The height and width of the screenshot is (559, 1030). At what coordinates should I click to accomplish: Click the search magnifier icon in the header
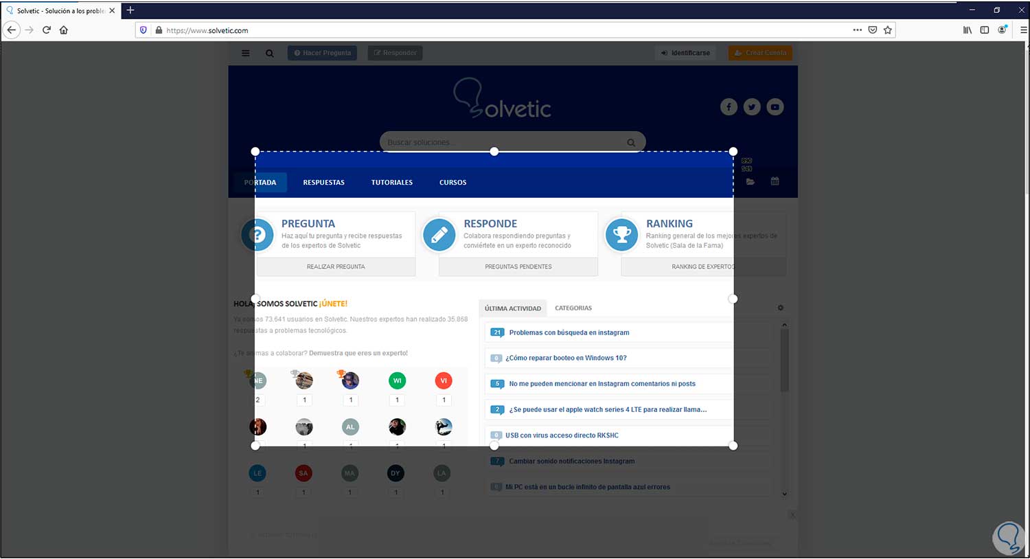[269, 53]
